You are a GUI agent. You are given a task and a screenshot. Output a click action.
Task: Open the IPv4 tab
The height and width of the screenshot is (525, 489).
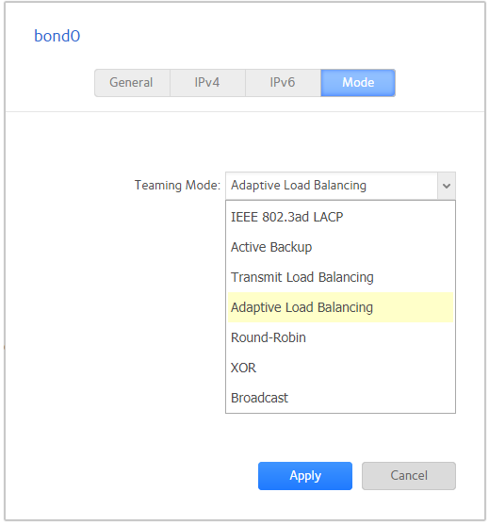(x=207, y=83)
